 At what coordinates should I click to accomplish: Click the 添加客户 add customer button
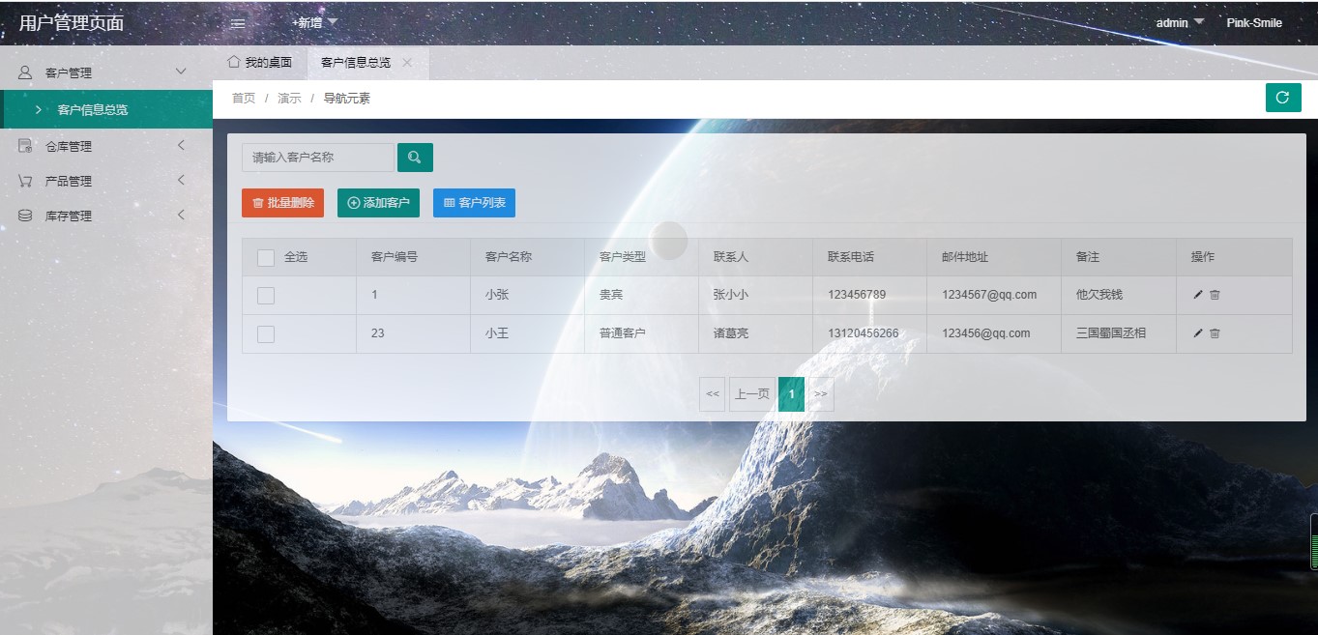click(378, 203)
